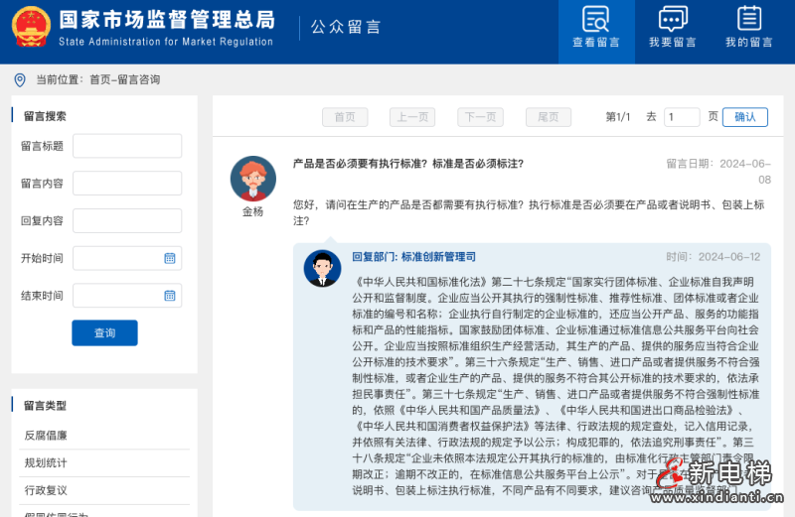
Task: Click 上一页 previous page button
Action: click(412, 117)
